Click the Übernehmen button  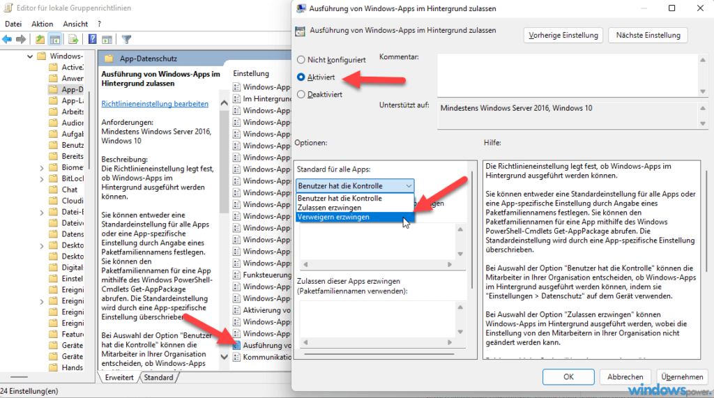point(682,376)
